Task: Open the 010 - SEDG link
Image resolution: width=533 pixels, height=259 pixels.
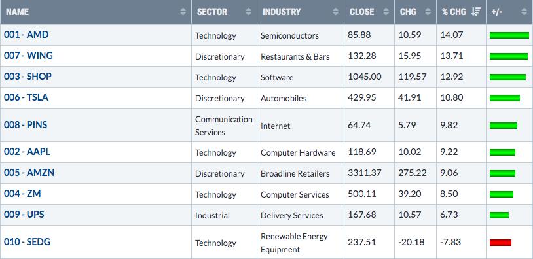Action: pyautogui.click(x=27, y=242)
